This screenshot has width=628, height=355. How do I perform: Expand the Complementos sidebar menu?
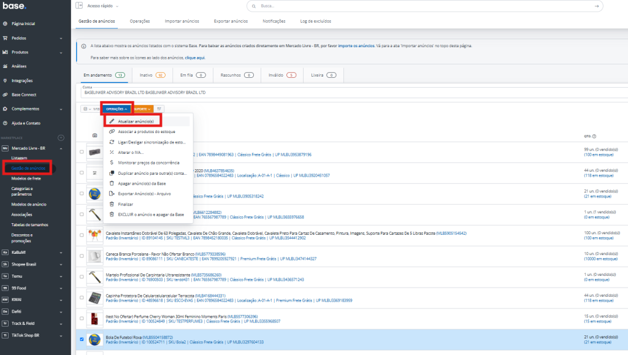(x=61, y=109)
